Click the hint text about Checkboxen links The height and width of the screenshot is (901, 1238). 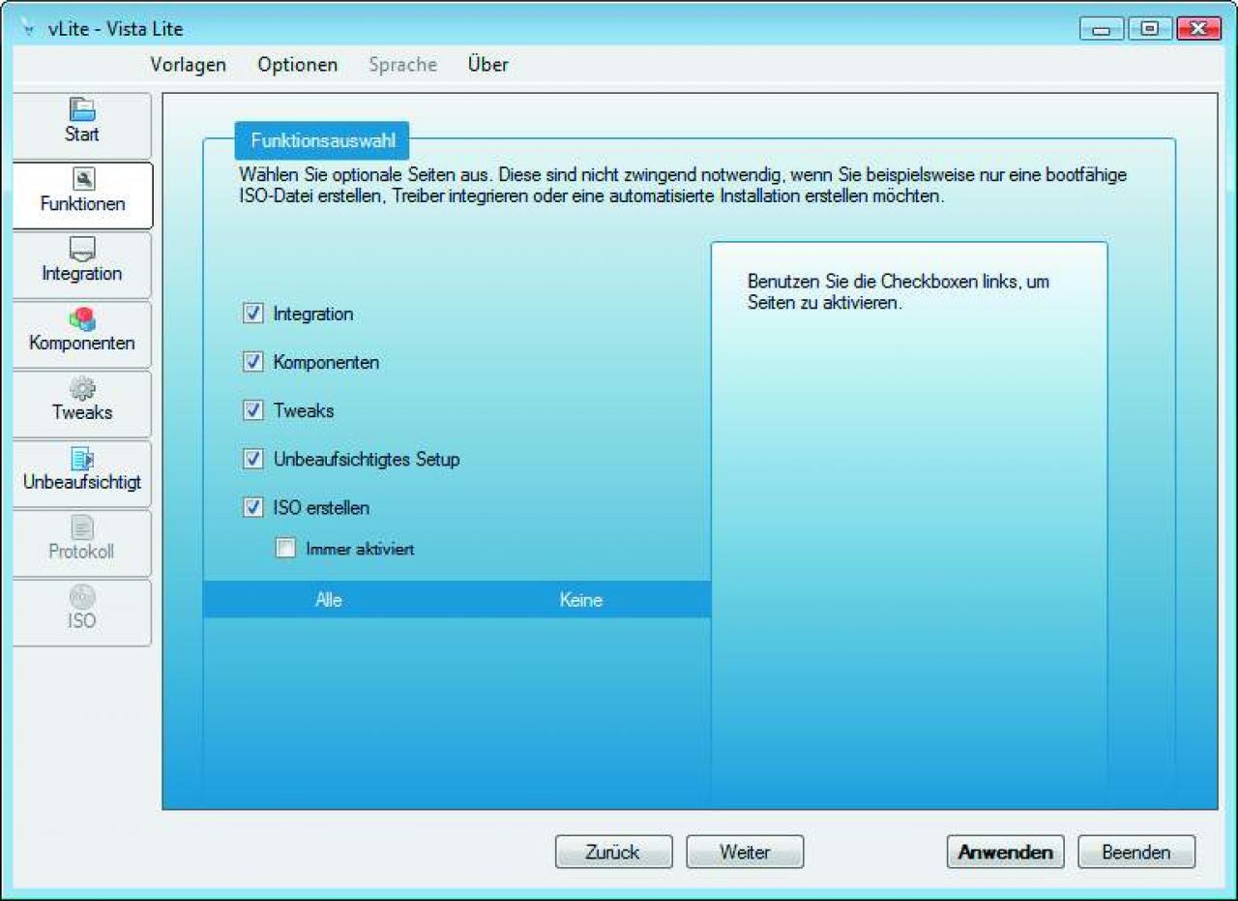899,292
